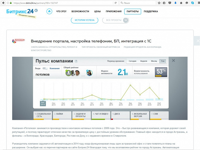Select Месяц time period
The width and height of the screenshot is (200, 150).
click(x=154, y=61)
